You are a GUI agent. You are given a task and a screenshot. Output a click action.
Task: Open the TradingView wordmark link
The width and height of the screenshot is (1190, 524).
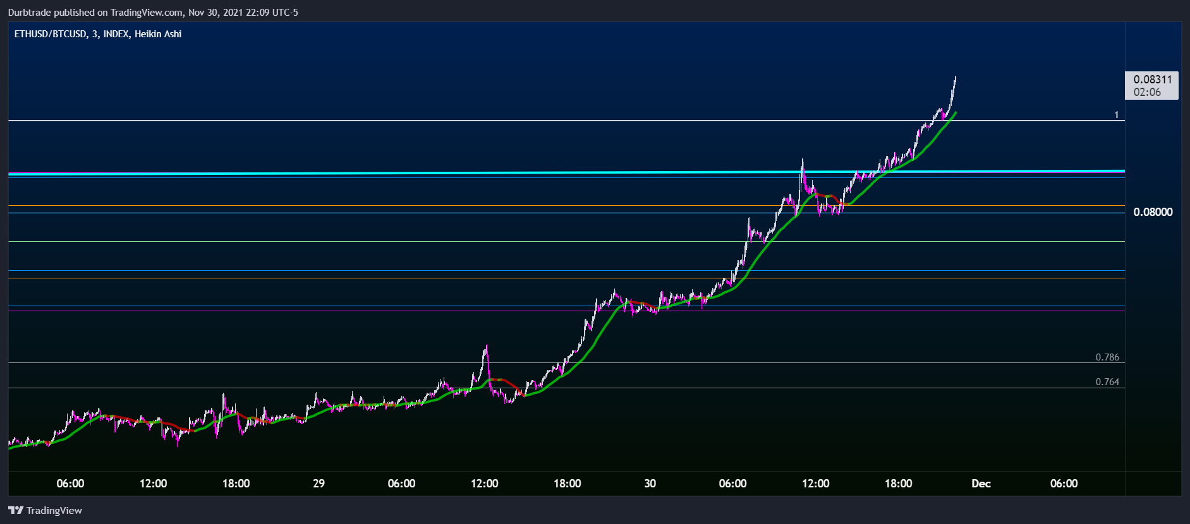point(54,510)
